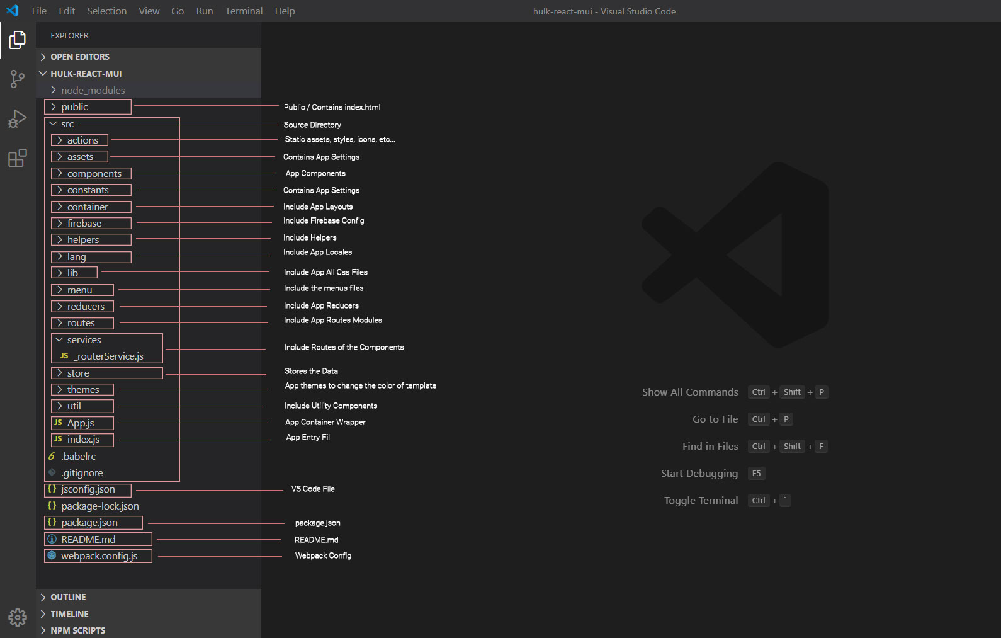Open the Selection menu

click(106, 11)
